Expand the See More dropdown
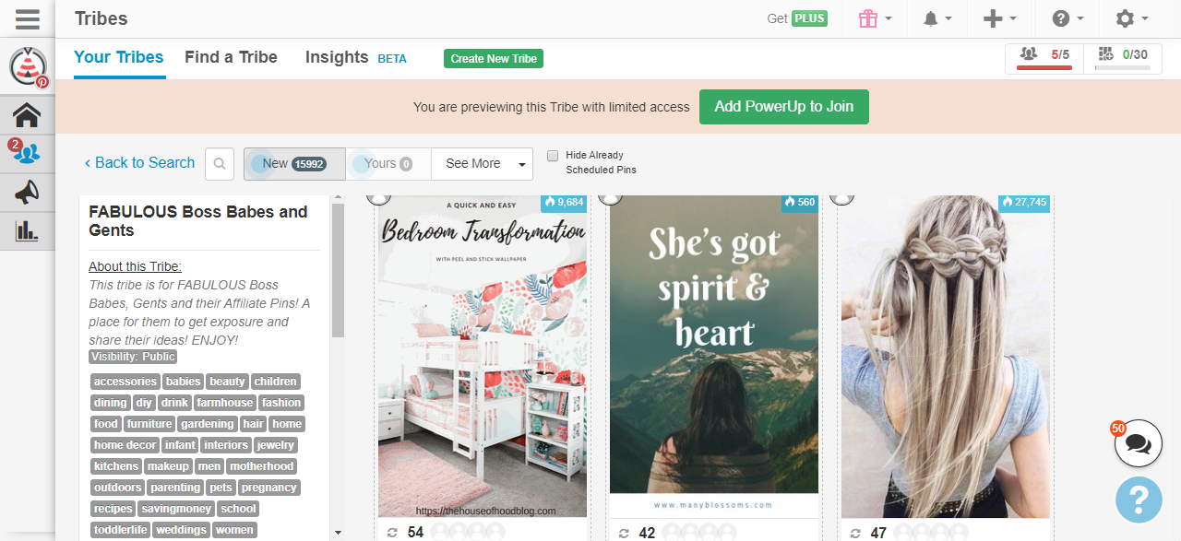1181x541 pixels. (x=482, y=164)
